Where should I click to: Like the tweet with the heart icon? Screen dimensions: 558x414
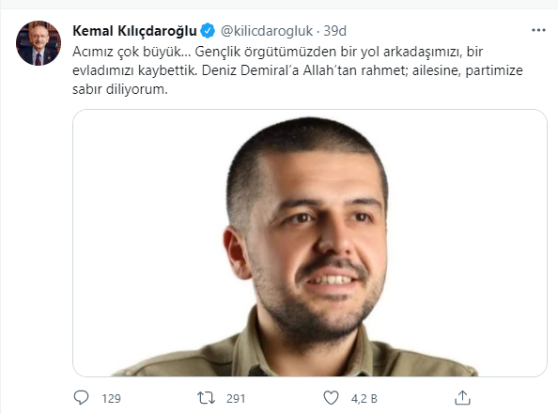(x=331, y=398)
